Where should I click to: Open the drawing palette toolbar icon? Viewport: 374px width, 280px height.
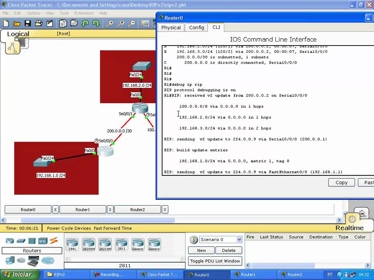pos(145,23)
